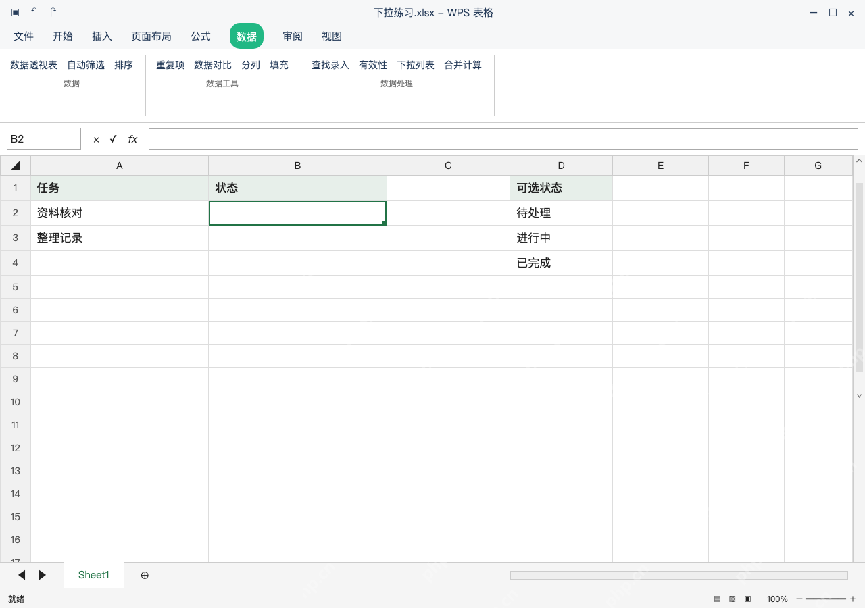Select the active 数据 tab
The height and width of the screenshot is (608, 865).
point(247,36)
